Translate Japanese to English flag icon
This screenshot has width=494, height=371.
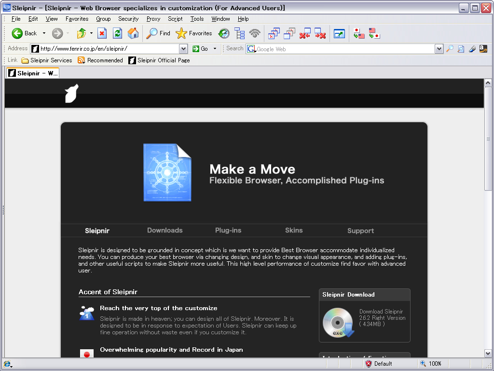coord(359,33)
